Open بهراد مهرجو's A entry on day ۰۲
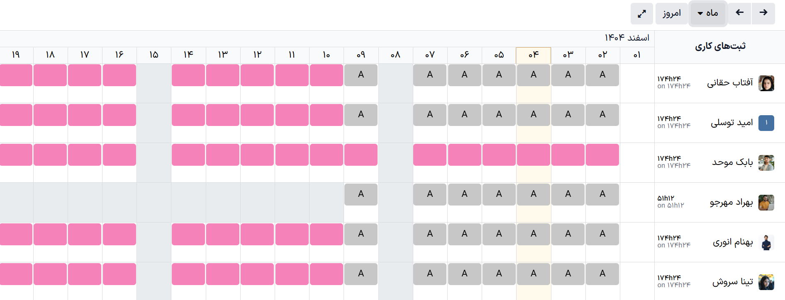Viewport: 785px width, 300px height. (x=602, y=194)
